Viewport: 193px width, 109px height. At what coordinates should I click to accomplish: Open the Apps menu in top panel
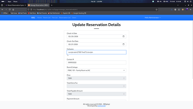point(9,2)
